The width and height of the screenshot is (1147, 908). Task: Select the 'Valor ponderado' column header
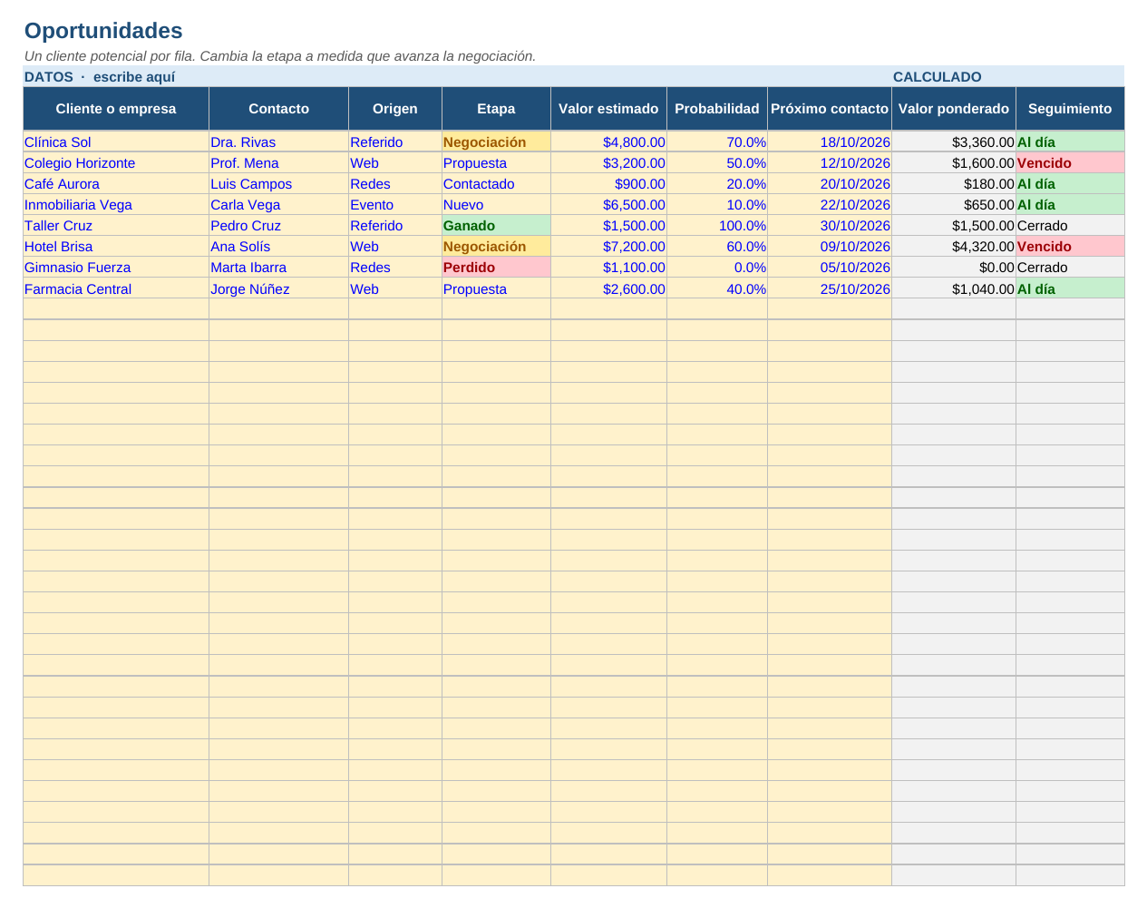[x=954, y=109]
